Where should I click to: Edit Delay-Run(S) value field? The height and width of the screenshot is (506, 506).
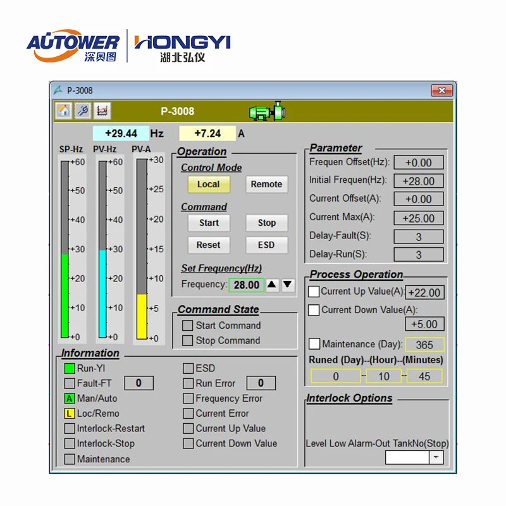pos(419,255)
